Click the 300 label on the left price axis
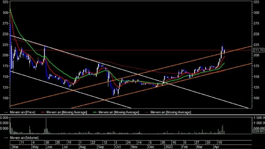The width and height of the screenshot is (265, 149). click(x=5, y=13)
